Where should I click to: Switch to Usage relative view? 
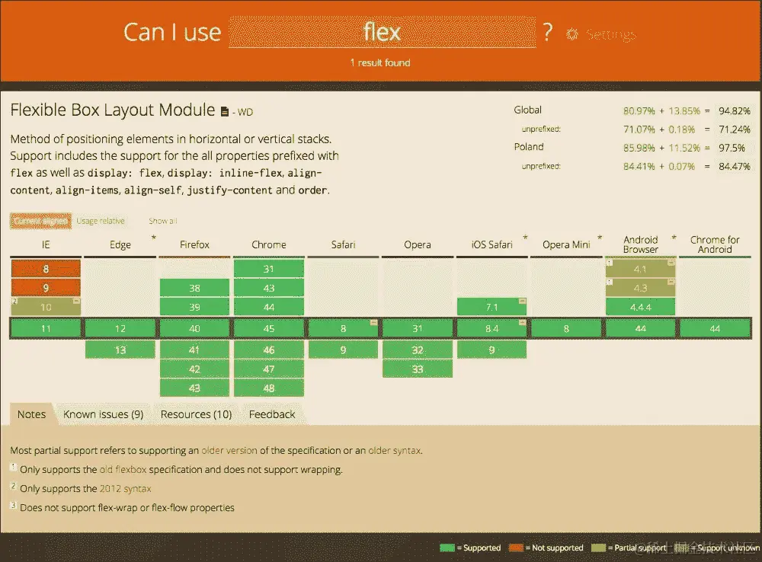101,221
